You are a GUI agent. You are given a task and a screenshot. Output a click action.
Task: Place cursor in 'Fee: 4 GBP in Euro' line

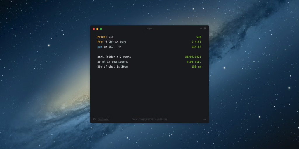[112, 42]
